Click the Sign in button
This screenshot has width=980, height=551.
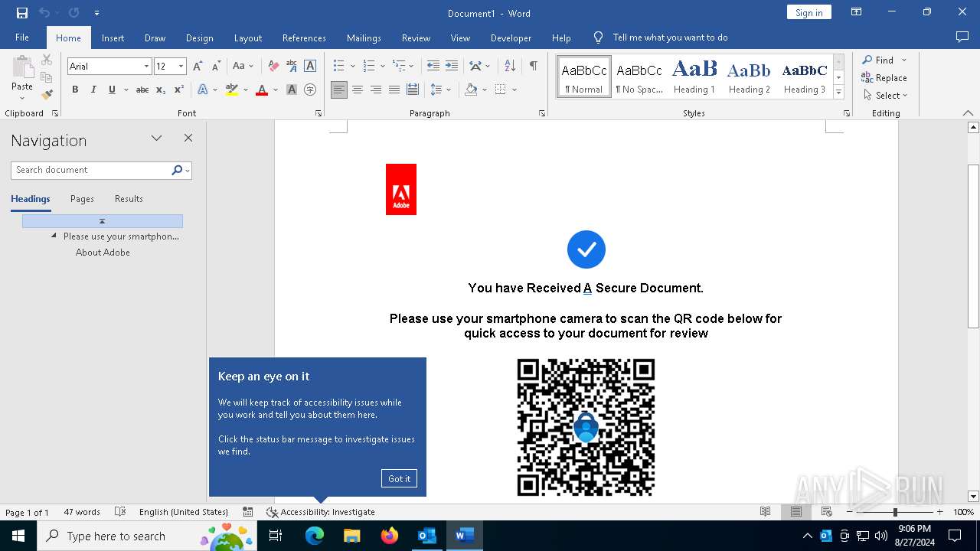(x=808, y=12)
